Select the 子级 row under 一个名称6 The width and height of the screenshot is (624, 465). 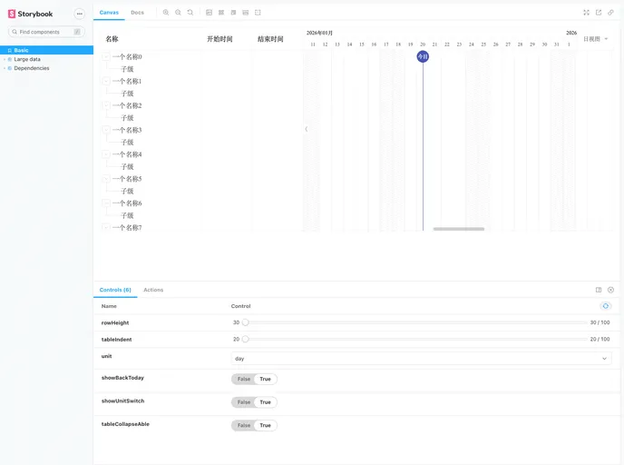coord(127,215)
